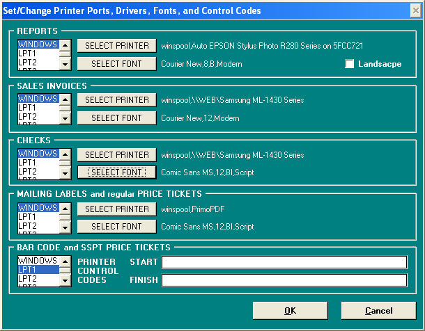This screenshot has width=425, height=331.
Task: Enable the Landscape checkbox
Action: (350, 64)
